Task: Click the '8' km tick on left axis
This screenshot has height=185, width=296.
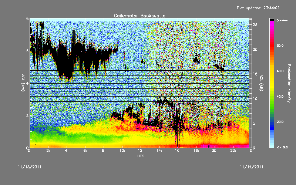Action: click(27, 18)
